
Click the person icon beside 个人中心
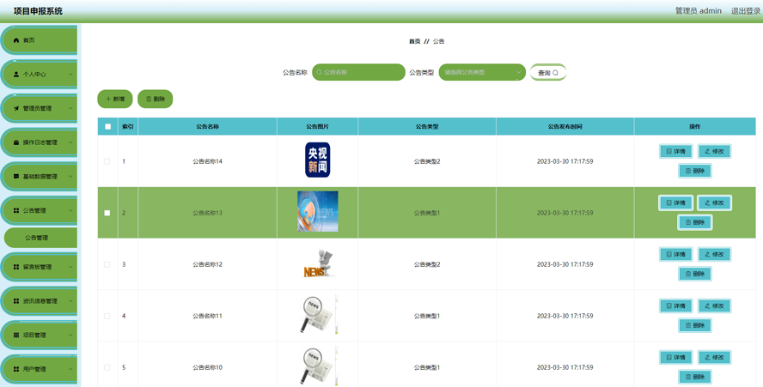click(x=16, y=75)
